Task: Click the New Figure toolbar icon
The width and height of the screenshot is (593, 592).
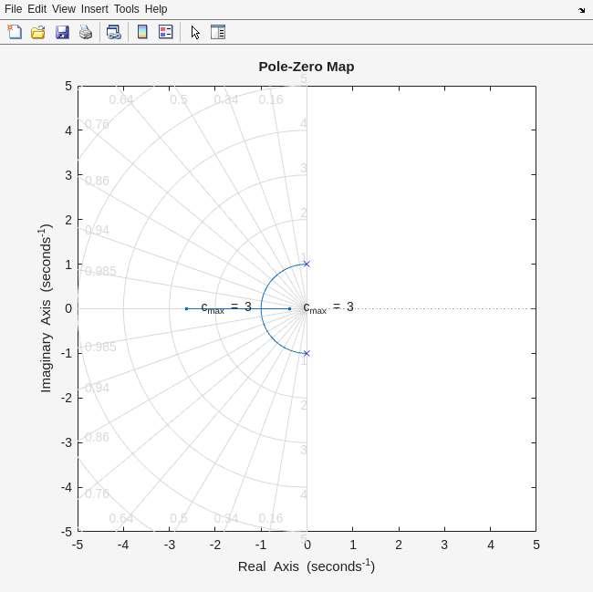Action: pos(15,32)
